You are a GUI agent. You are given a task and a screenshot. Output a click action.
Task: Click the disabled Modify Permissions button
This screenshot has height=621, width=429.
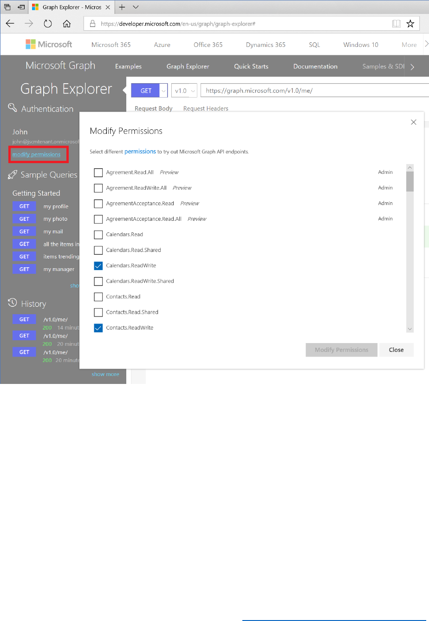pyautogui.click(x=342, y=350)
